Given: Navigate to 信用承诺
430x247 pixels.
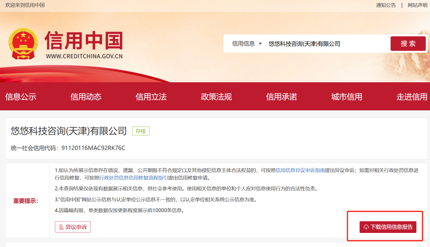Looking at the screenshot, I should (x=281, y=97).
